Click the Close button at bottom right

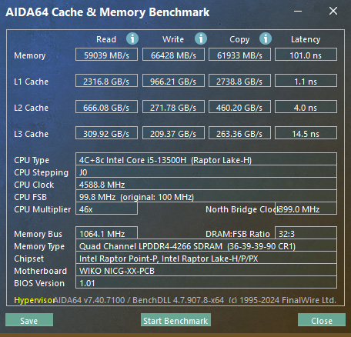322,320
